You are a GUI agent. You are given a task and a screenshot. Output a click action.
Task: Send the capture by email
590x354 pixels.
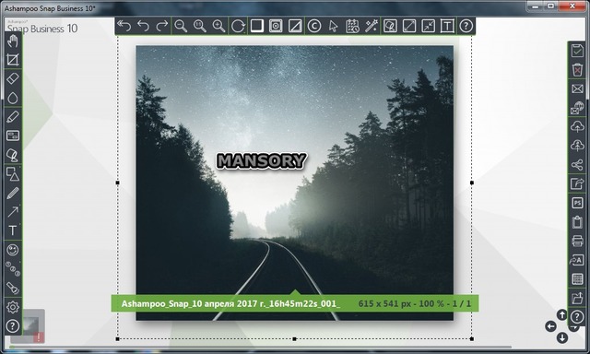[x=577, y=88]
